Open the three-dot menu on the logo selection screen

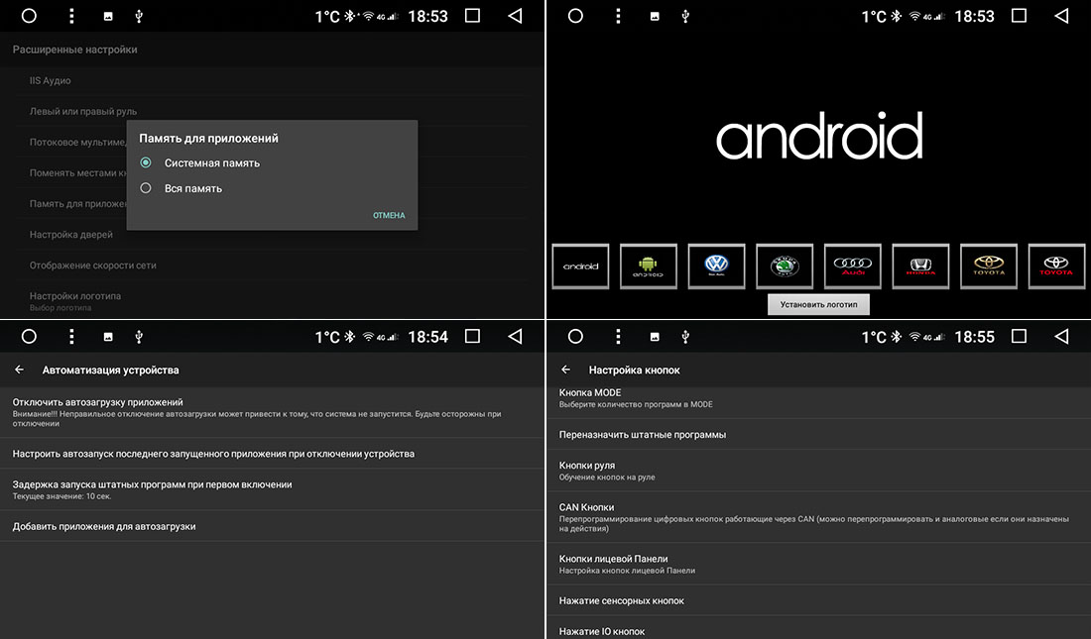[x=618, y=16]
